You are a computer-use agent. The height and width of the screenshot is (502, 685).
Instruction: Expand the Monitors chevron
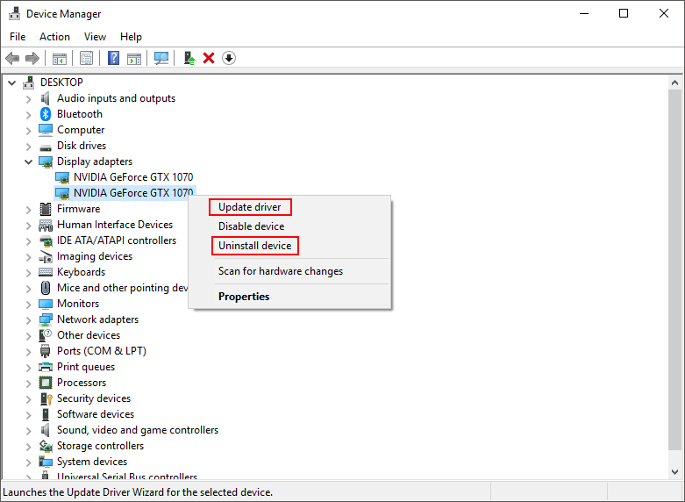click(28, 305)
